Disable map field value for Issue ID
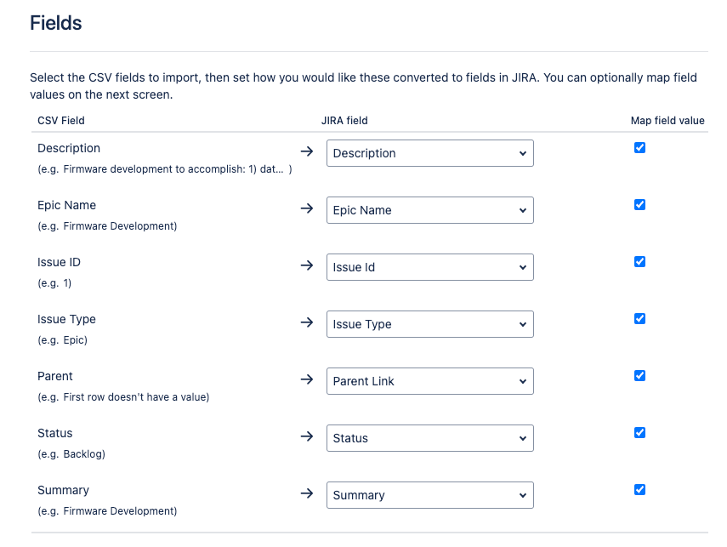Screen dimensions: 727x547 [639, 262]
